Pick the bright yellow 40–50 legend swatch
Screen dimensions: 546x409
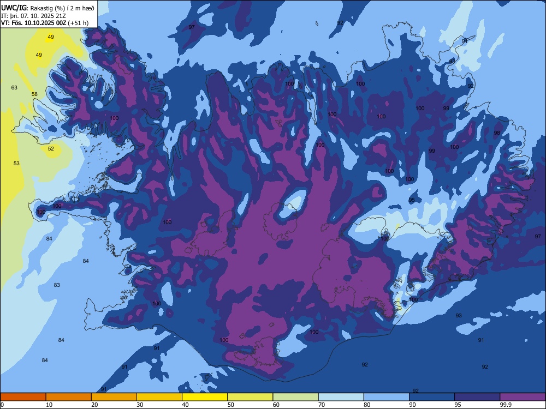coord(205,397)
